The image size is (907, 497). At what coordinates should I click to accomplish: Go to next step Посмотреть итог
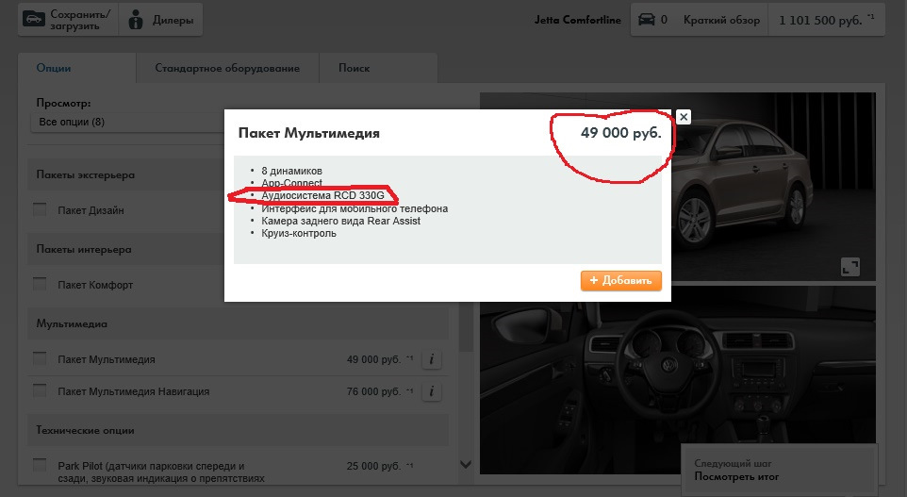[779, 471]
